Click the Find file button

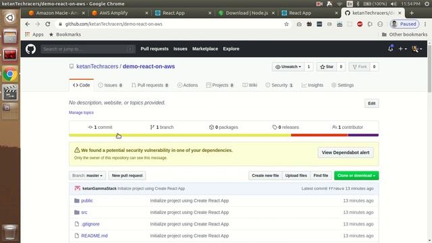click(x=321, y=175)
